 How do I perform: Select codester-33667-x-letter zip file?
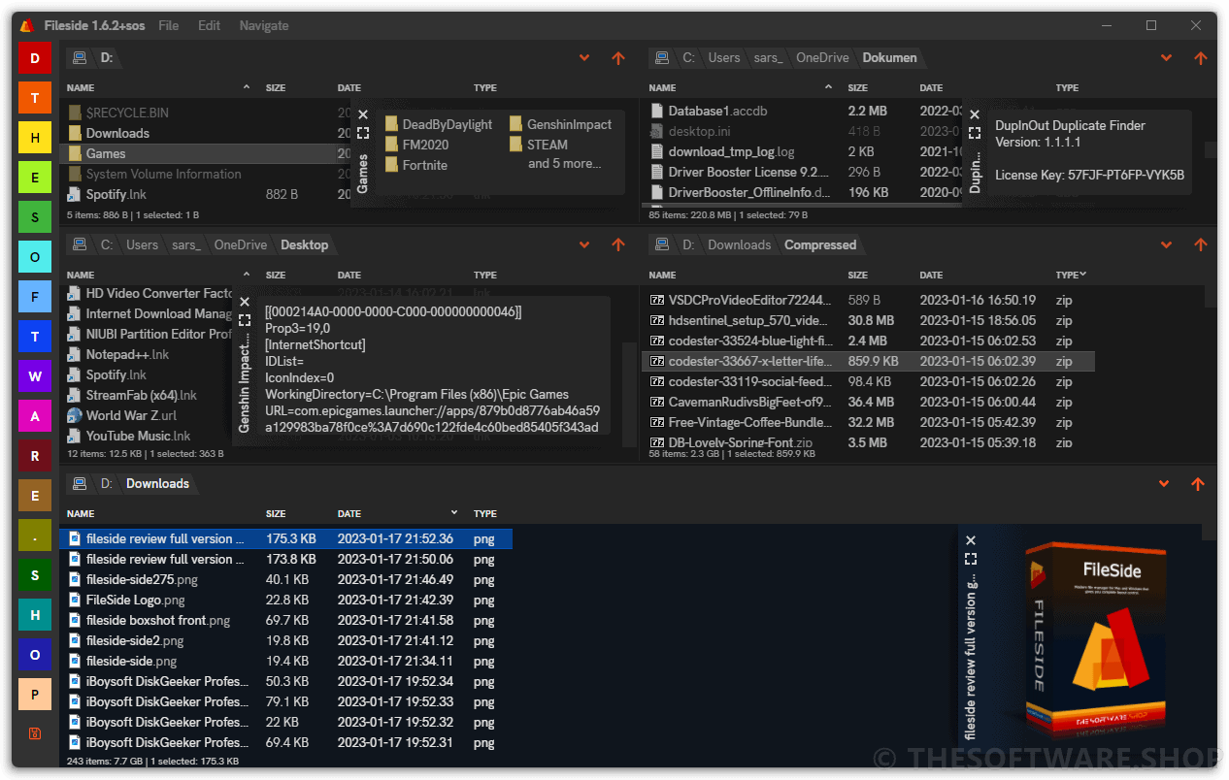(x=868, y=361)
